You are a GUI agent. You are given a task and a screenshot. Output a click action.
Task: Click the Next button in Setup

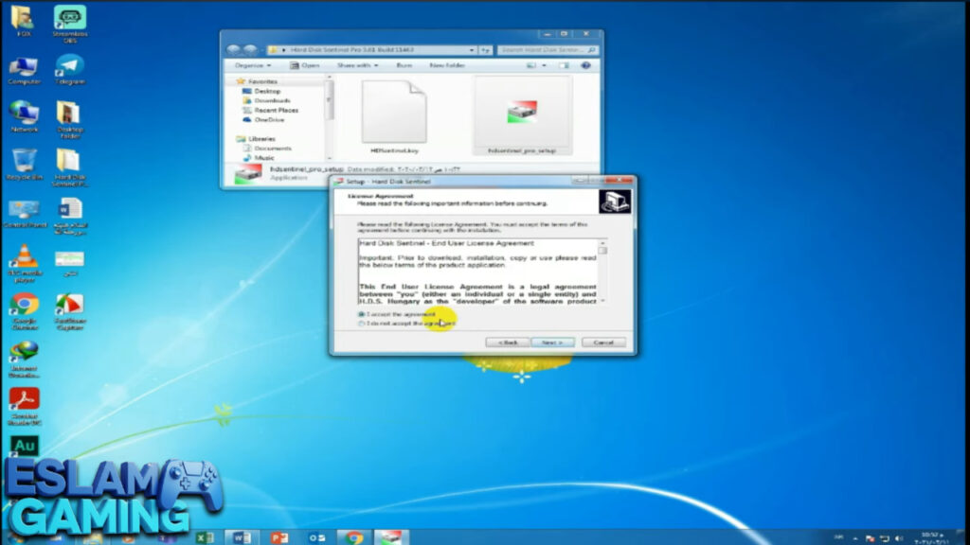click(552, 342)
